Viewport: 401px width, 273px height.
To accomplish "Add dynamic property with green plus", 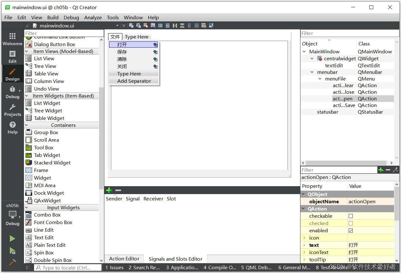I will click(x=381, y=170).
